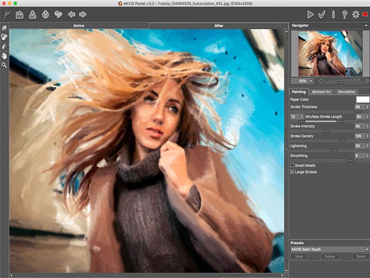Switch to the Before tab
Viewport: 370px width, 278px height.
[78, 26]
